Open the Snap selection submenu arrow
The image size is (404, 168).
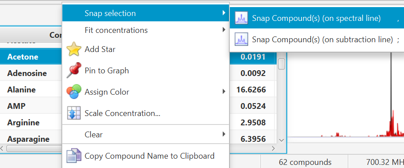[x=224, y=13]
